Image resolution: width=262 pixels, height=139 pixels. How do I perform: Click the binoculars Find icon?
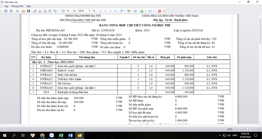click(x=11, y=11)
